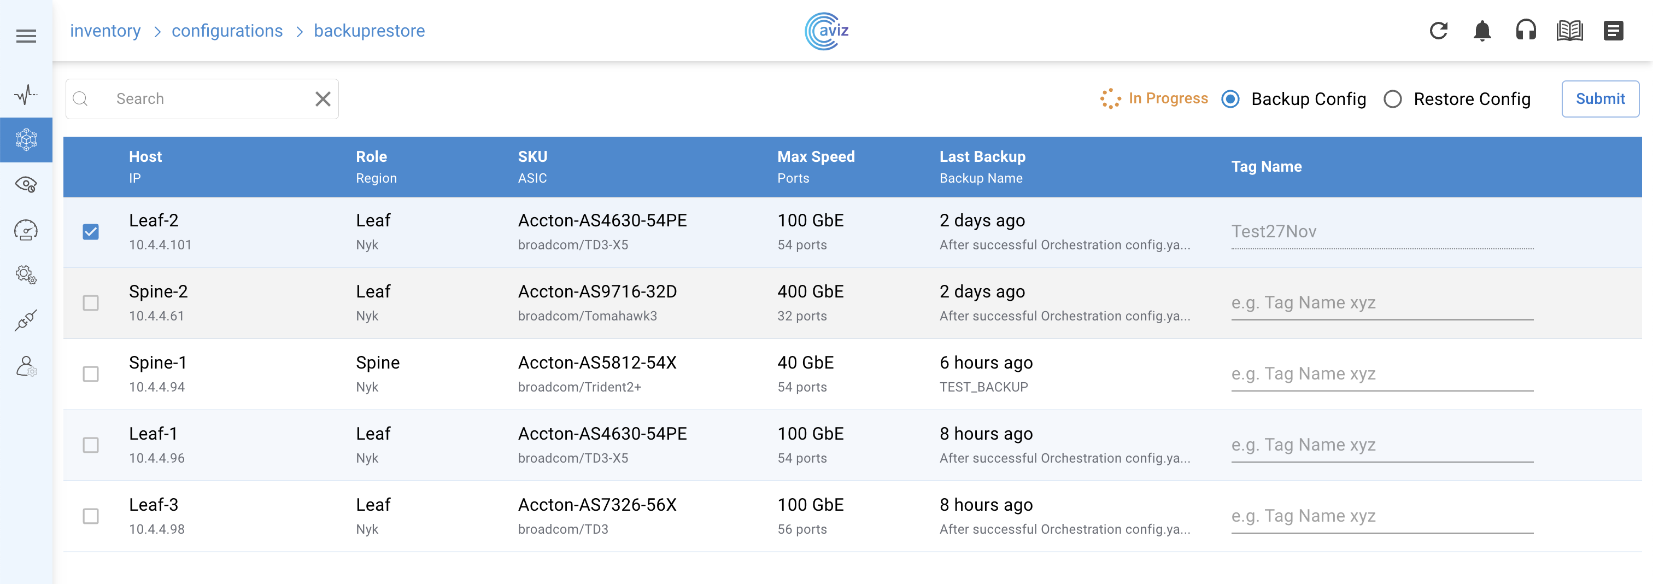This screenshot has height=584, width=1653.
Task: Select the Restore Config radio button
Action: point(1392,100)
